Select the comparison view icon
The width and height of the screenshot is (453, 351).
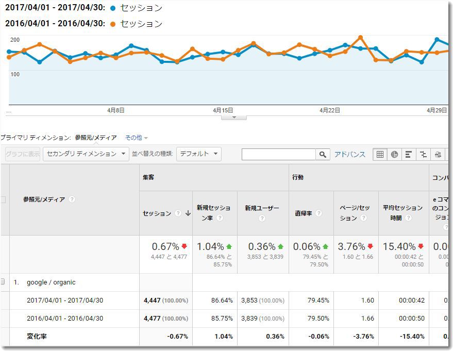tap(423, 154)
